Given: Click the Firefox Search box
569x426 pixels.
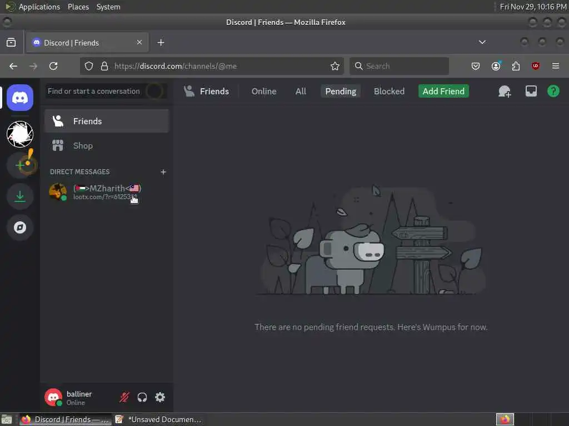Looking at the screenshot, I should 399,66.
